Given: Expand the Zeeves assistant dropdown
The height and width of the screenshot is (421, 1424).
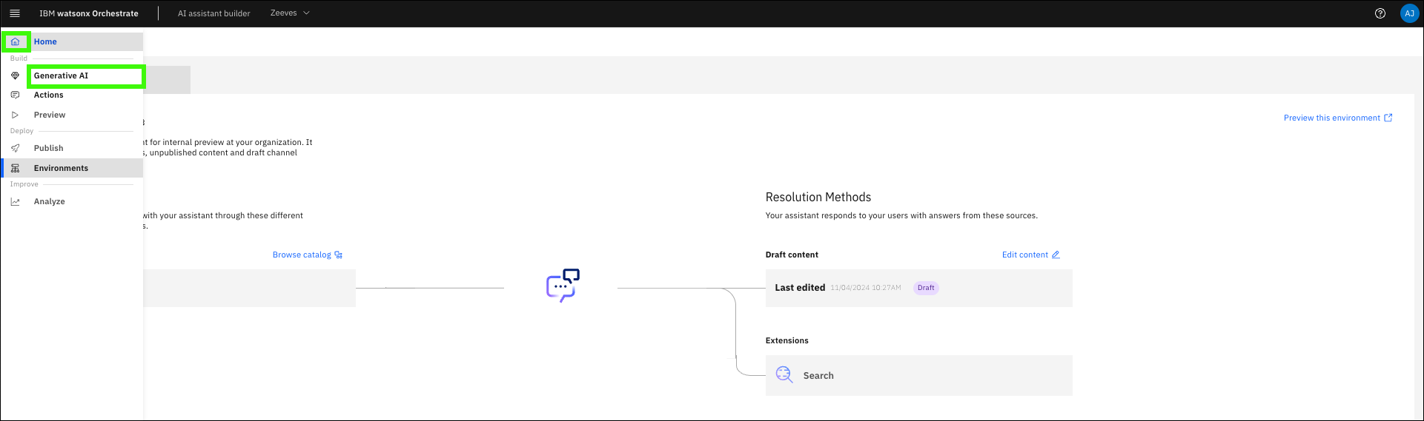Looking at the screenshot, I should click(290, 13).
